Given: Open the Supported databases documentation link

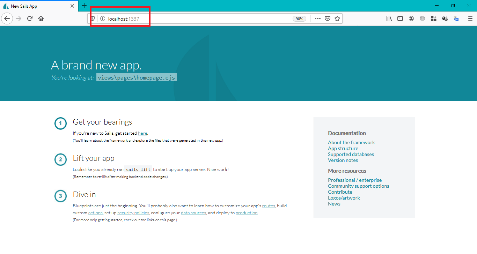Looking at the screenshot, I should (351, 154).
